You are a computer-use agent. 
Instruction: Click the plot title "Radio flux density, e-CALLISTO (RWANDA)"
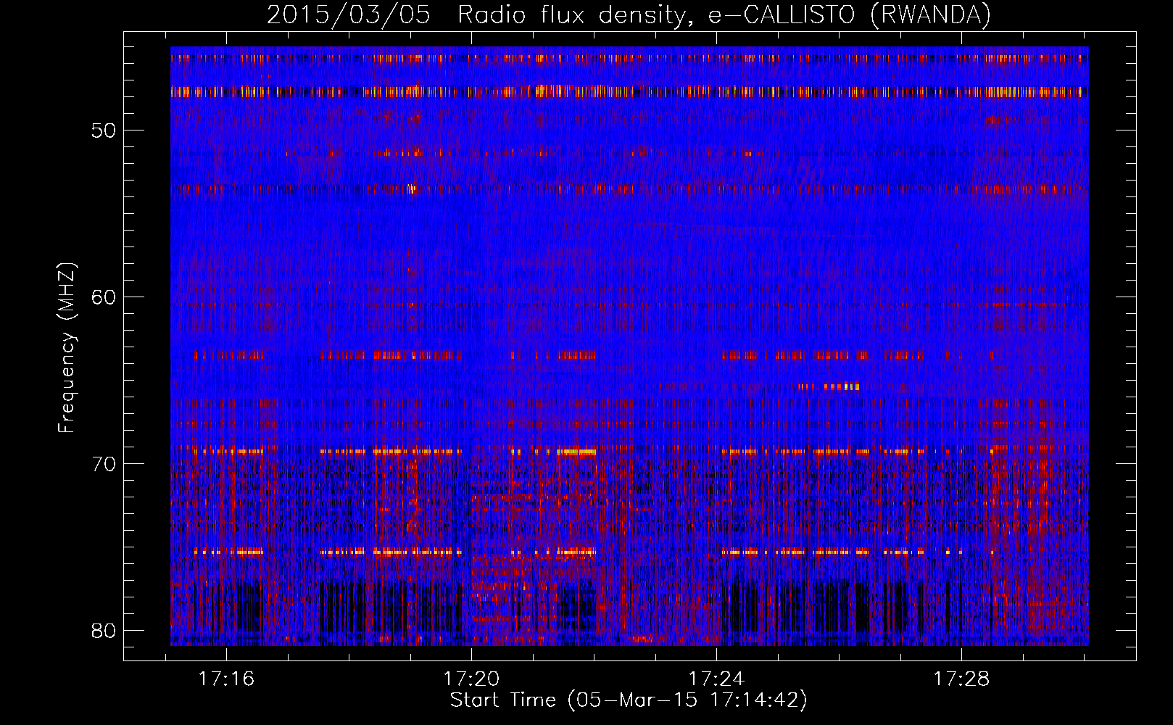724,15
